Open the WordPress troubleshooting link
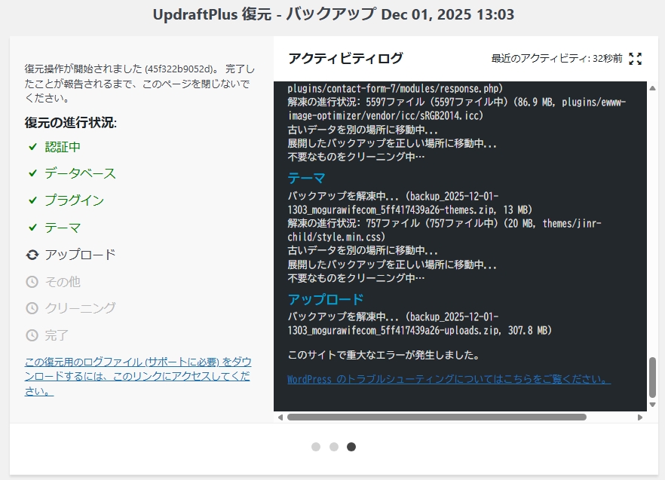The height and width of the screenshot is (480, 665). 449,380
